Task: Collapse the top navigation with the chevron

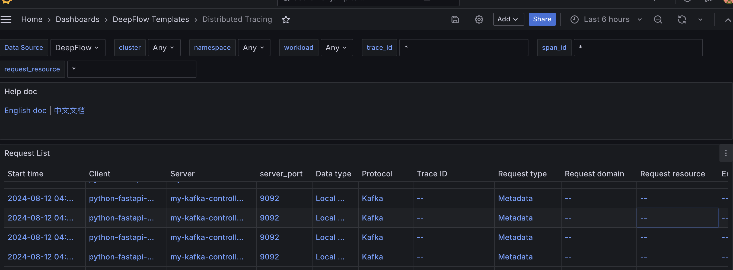Action: (728, 19)
